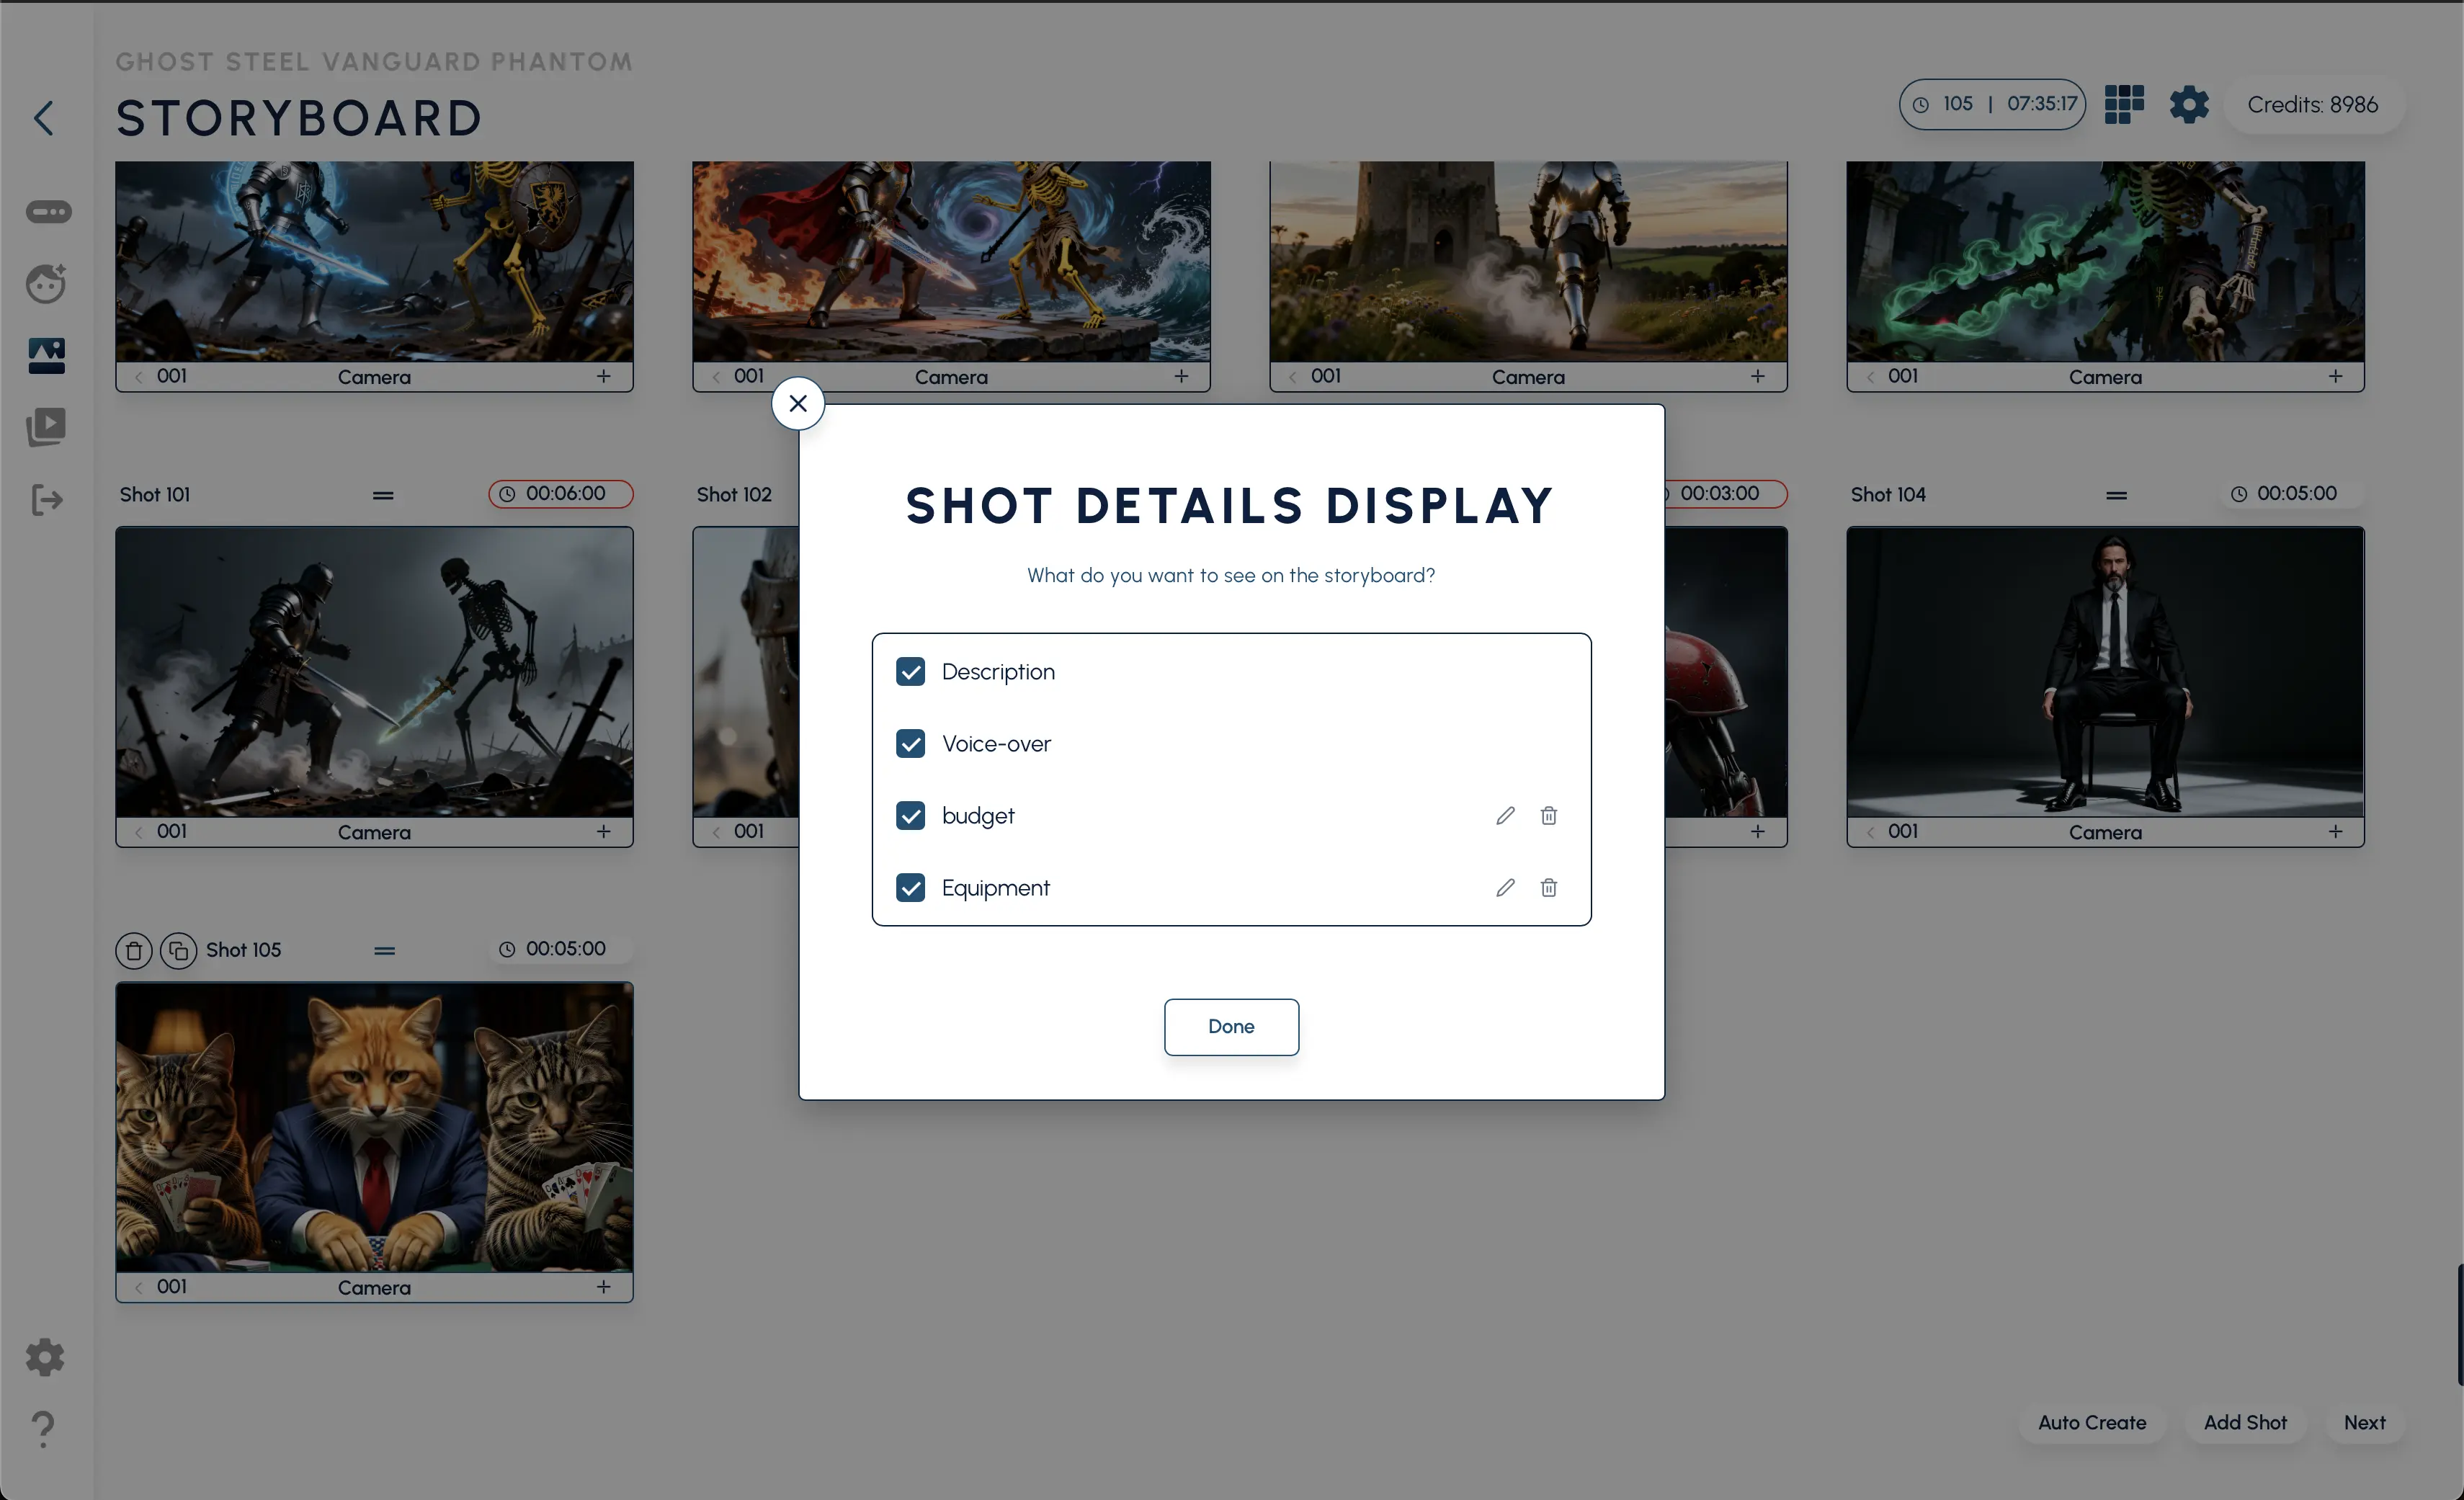2464x1500 pixels.
Task: Add image version to Shot 105
Action: [604, 1286]
